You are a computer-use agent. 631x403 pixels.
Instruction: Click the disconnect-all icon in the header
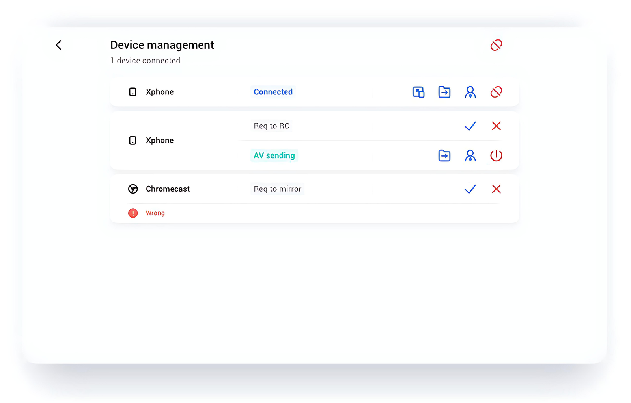tap(496, 45)
